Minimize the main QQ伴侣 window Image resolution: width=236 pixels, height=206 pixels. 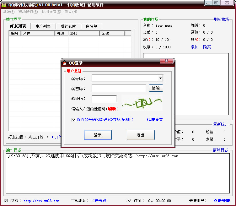click(x=208, y=3)
